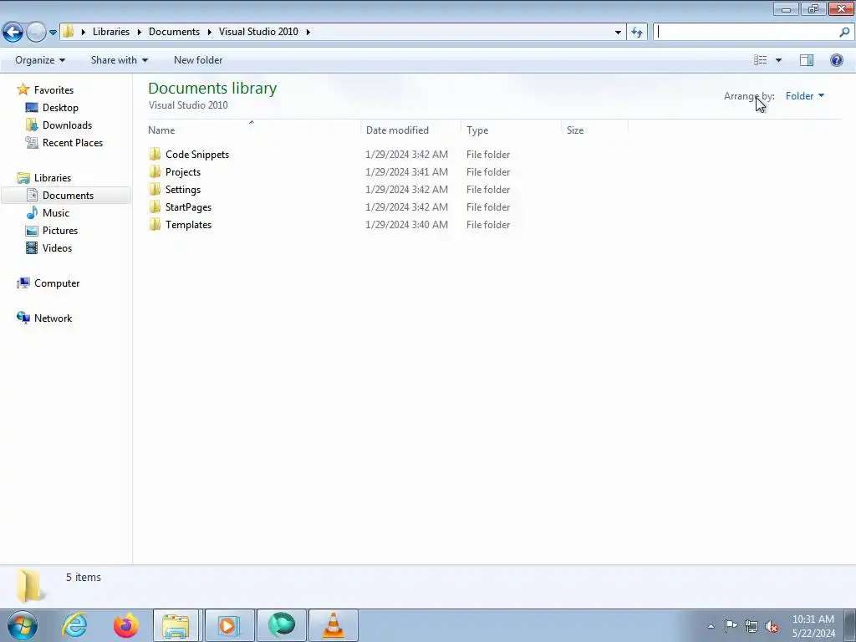This screenshot has height=642, width=856.
Task: Toggle the preview pane
Action: (x=807, y=60)
